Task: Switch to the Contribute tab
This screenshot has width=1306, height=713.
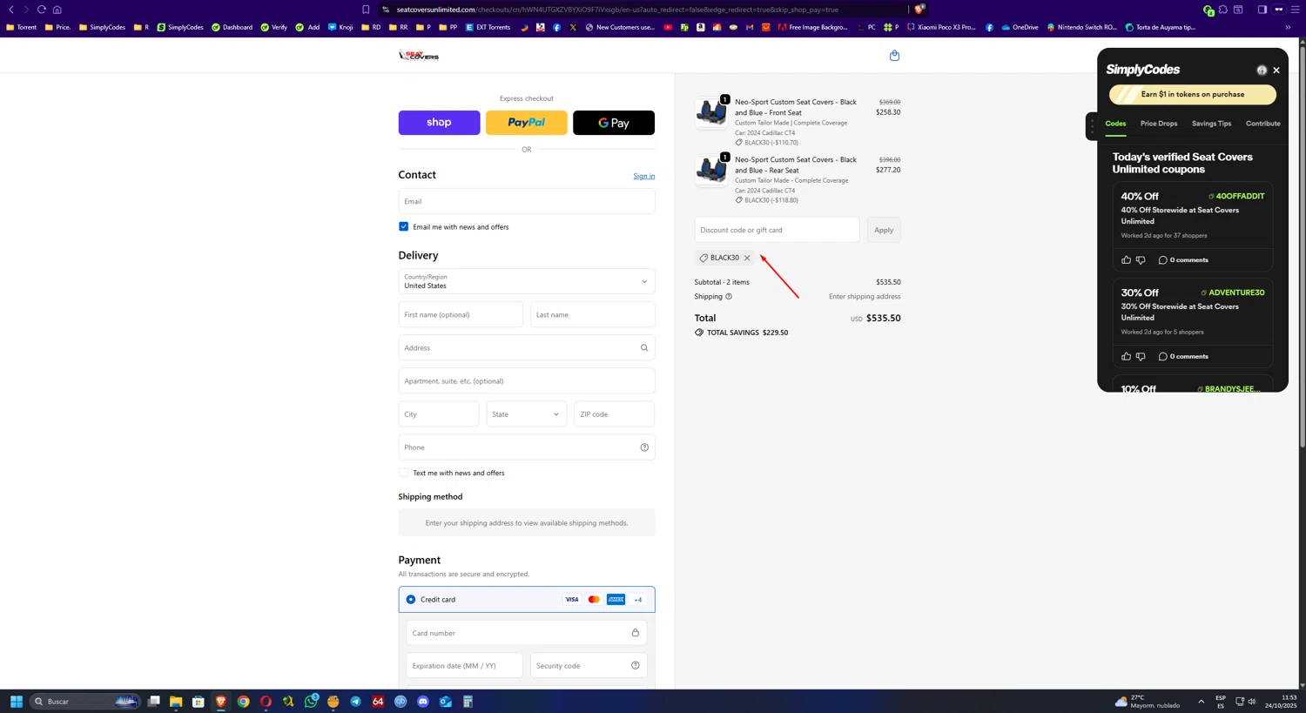Action: (x=1262, y=124)
